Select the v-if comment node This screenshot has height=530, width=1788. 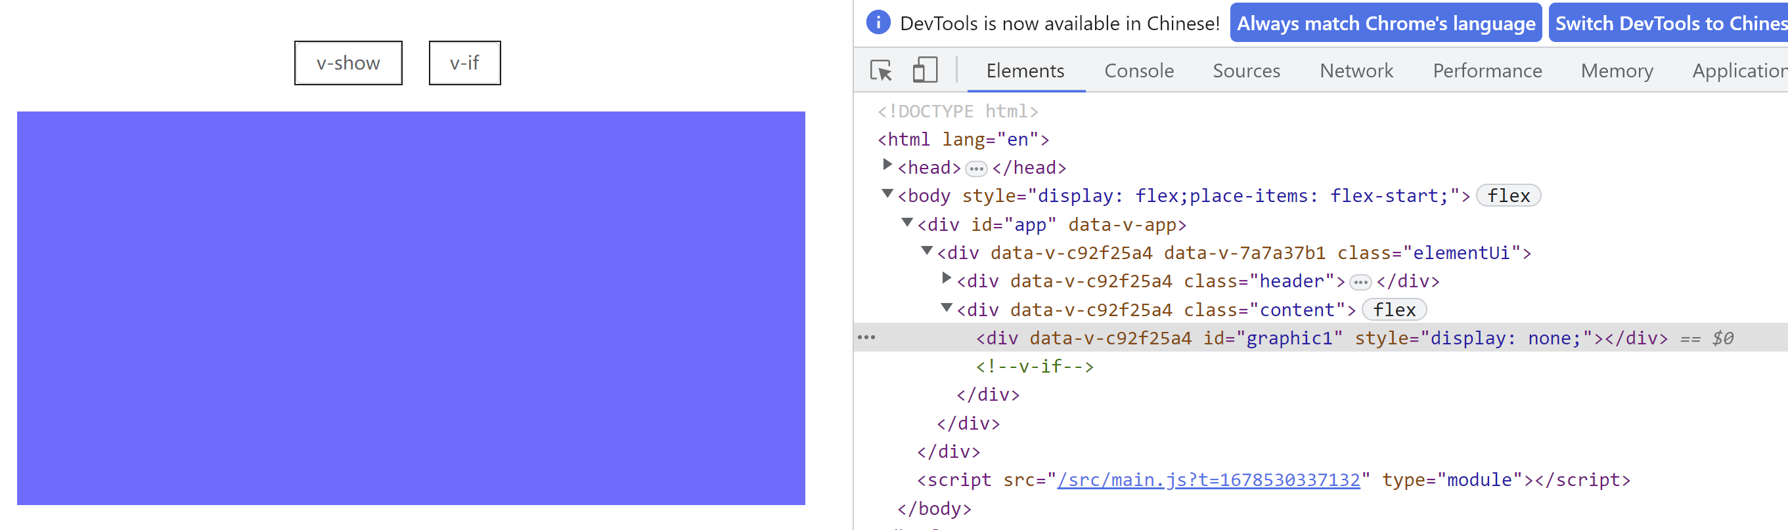click(1034, 367)
